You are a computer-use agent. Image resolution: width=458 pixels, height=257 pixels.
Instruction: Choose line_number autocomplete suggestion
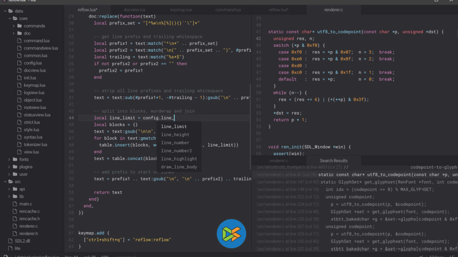[179, 143]
